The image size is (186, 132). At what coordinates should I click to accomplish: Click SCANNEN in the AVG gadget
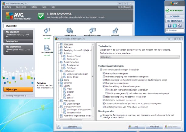(175, 16)
